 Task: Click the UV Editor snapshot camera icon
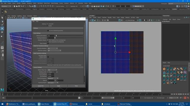click(x=107, y=20)
